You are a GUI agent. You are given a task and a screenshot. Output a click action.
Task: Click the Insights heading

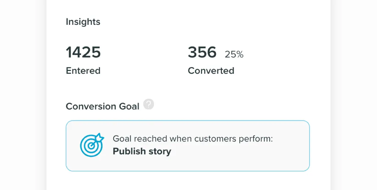[x=83, y=22]
